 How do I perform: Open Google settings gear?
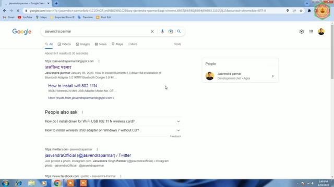pos(302,32)
